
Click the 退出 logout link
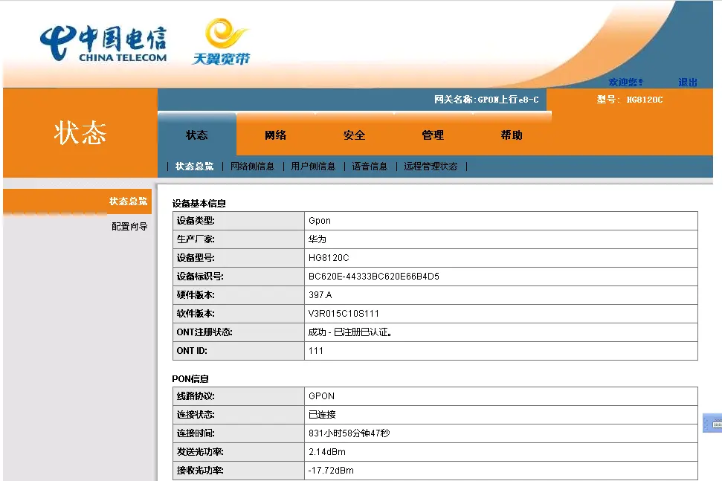click(x=688, y=82)
